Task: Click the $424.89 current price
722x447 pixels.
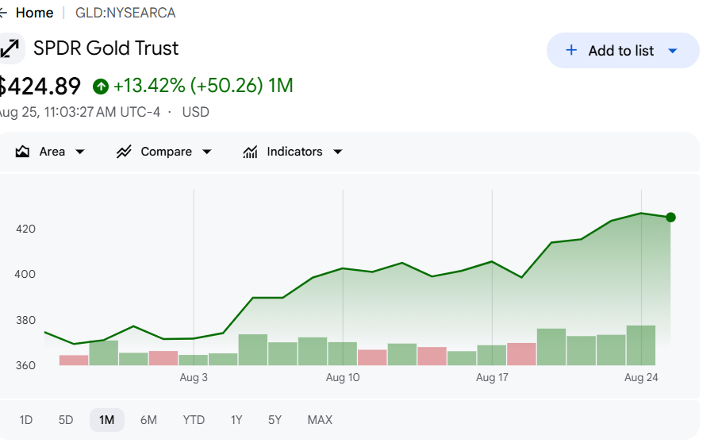Action: coord(39,87)
